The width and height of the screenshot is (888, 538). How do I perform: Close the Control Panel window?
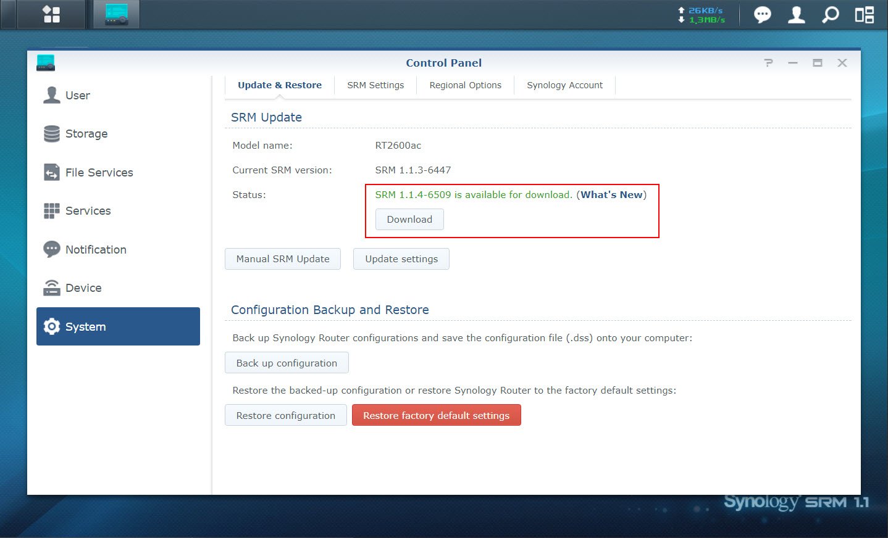click(x=842, y=62)
